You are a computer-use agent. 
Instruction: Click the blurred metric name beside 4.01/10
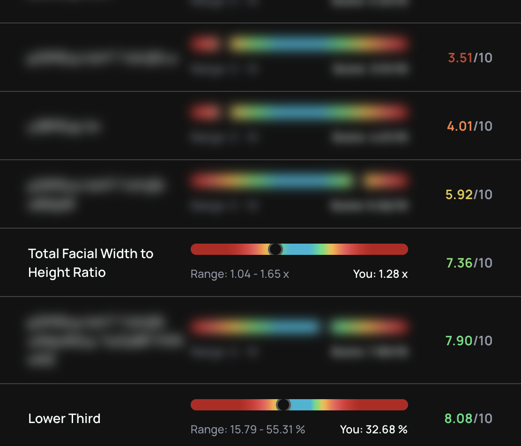(x=64, y=126)
